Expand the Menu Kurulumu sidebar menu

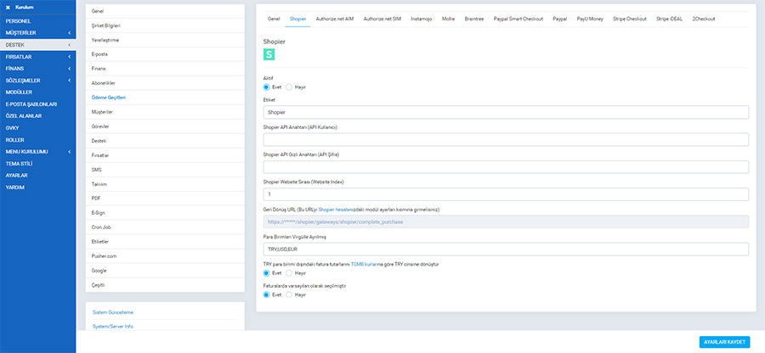(x=38, y=152)
